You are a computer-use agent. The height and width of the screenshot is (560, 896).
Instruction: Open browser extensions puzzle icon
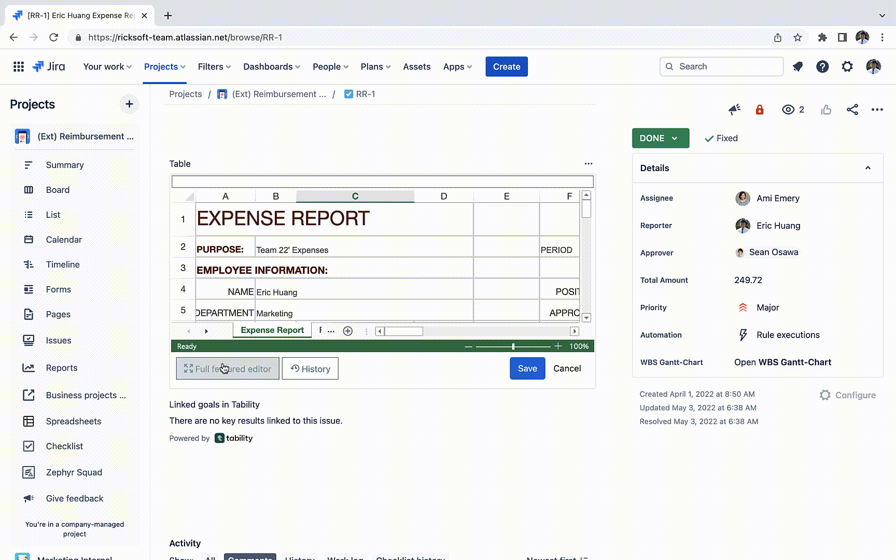coord(822,37)
